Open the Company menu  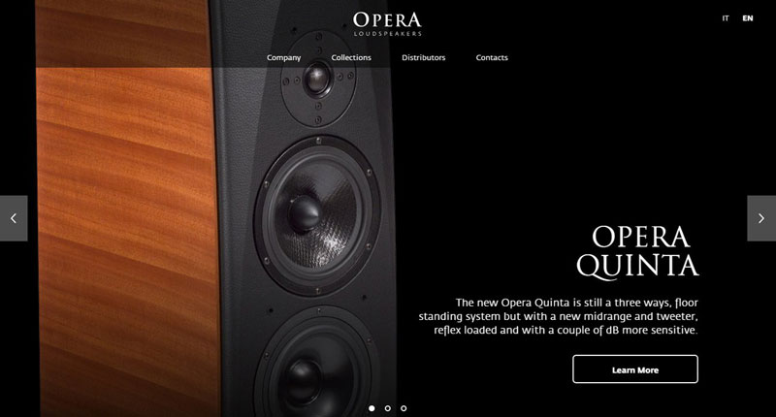pos(283,57)
